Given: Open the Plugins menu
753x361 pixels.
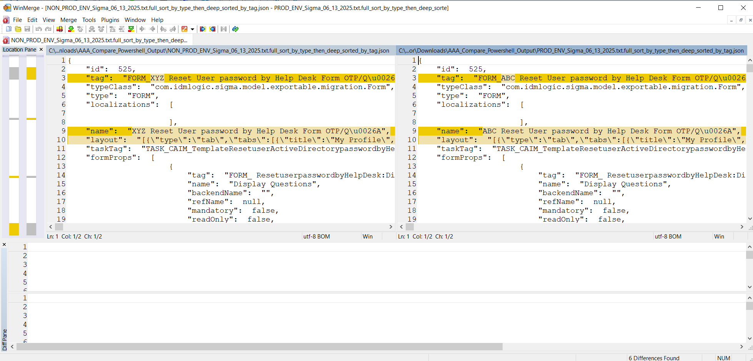Looking at the screenshot, I should 110,20.
